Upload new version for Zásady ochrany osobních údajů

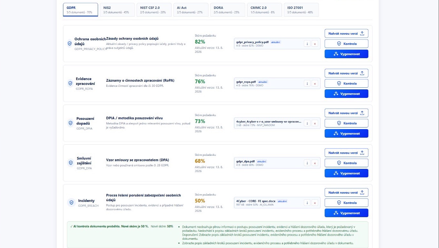click(346, 33)
